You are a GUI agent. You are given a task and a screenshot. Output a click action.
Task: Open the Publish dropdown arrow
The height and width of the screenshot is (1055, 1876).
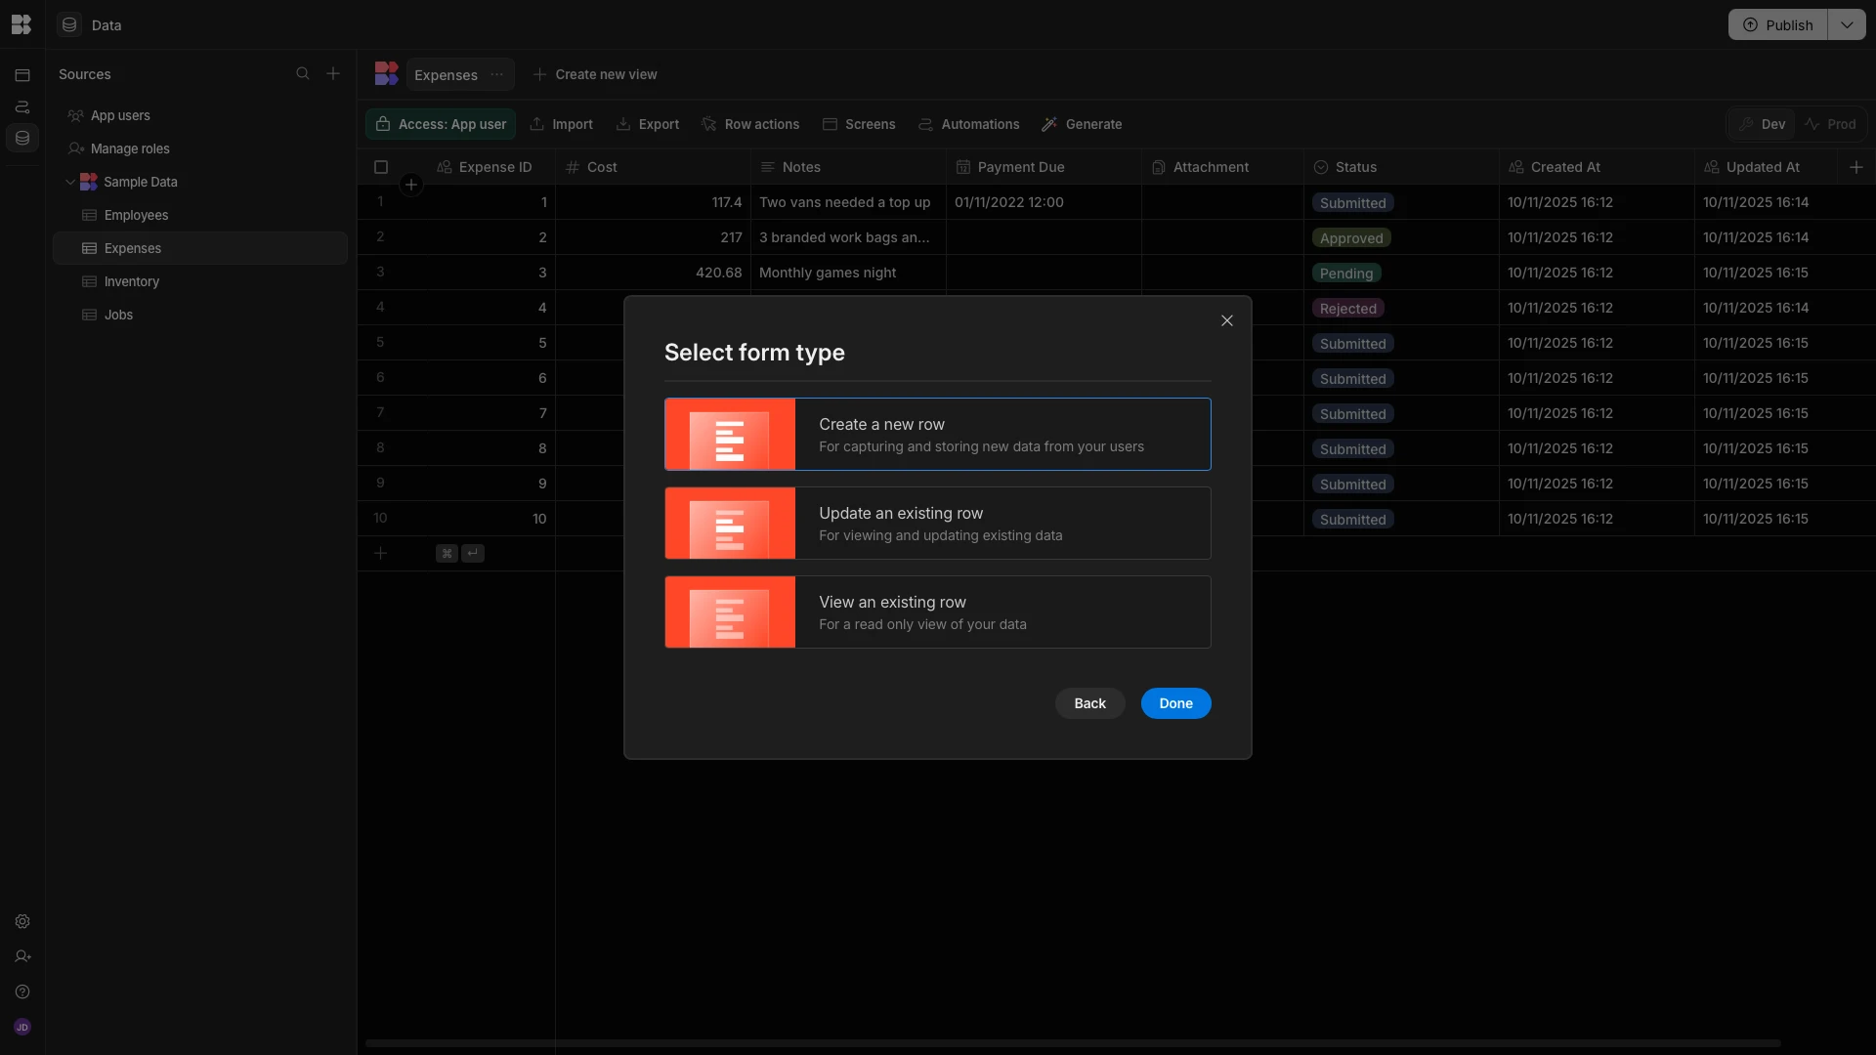click(1847, 24)
